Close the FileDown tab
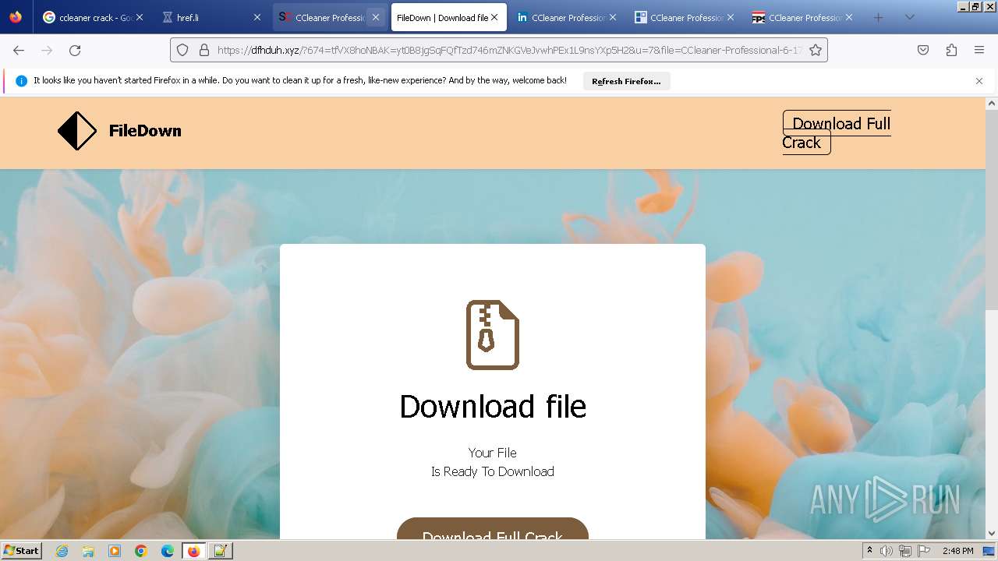 click(494, 17)
